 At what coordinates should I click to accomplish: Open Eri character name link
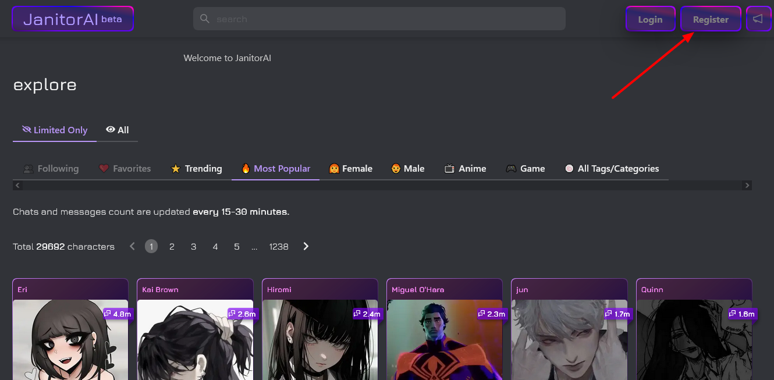(23, 289)
